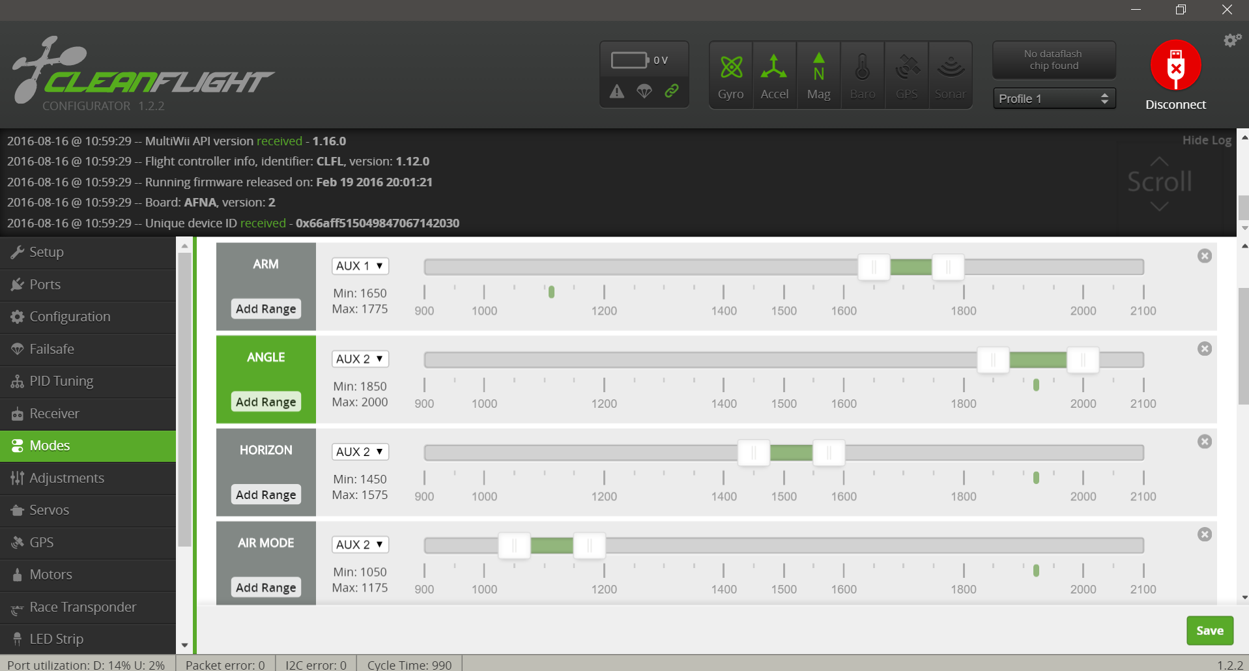Open the Servos tab
This screenshot has width=1249, height=671.
88,510
